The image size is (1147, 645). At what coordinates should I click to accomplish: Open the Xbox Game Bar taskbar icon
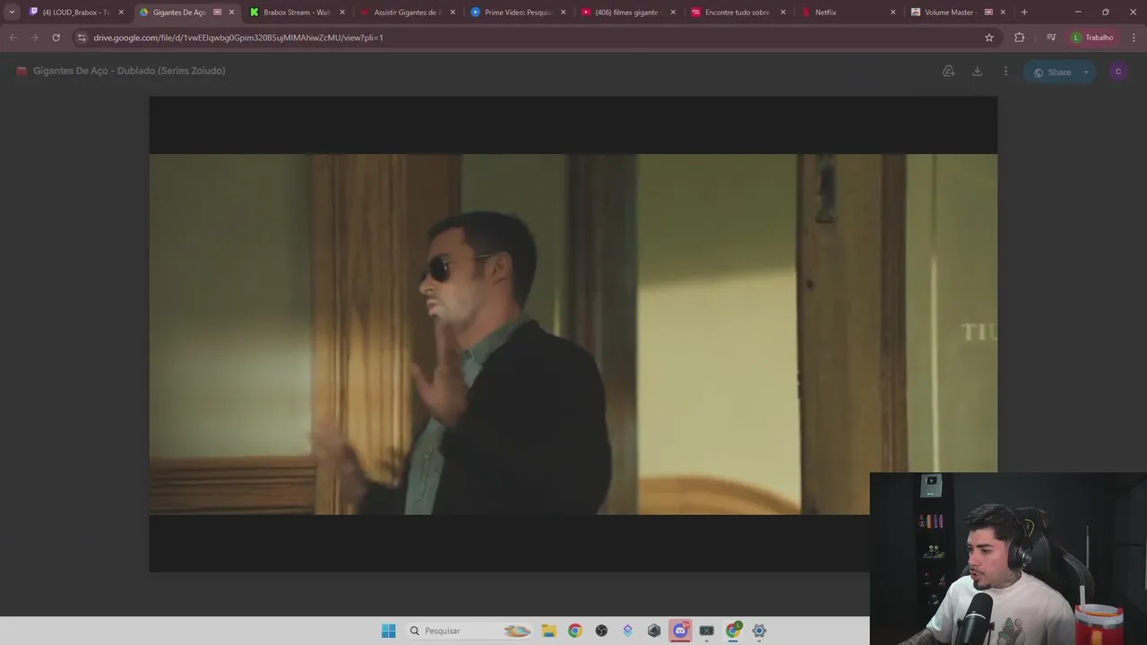point(706,631)
